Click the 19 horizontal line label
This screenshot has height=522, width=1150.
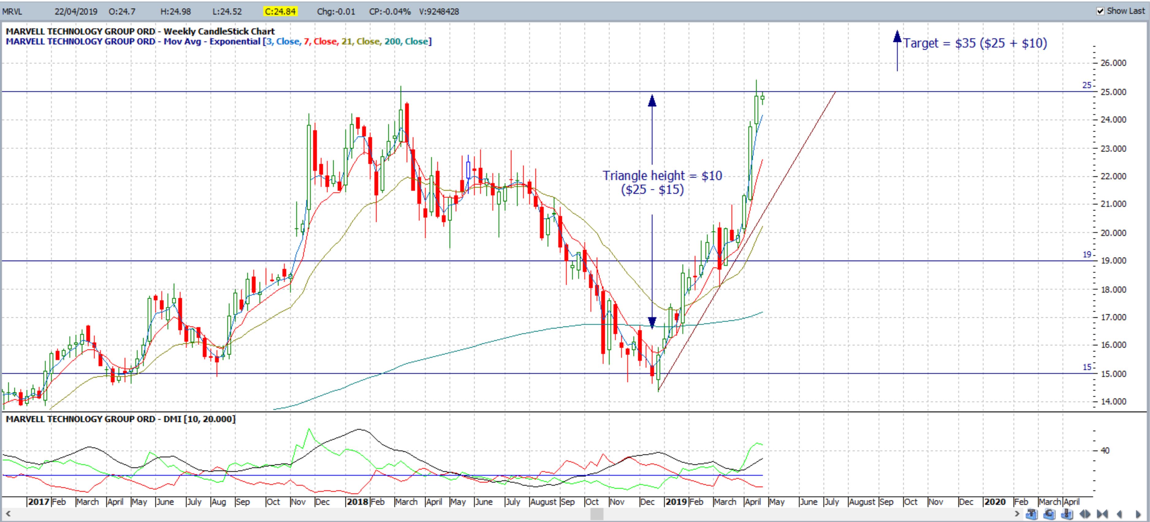tap(1087, 255)
